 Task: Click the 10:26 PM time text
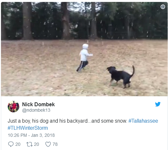click(x=17, y=135)
